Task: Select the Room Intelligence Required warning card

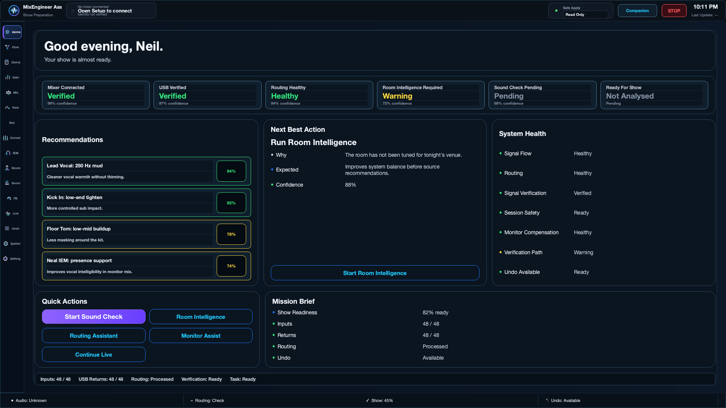Action: [x=431, y=95]
